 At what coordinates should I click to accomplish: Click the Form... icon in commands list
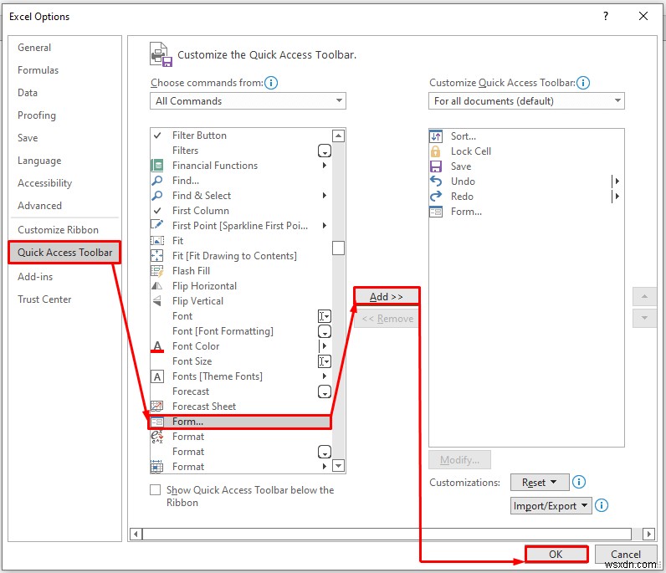(x=157, y=422)
